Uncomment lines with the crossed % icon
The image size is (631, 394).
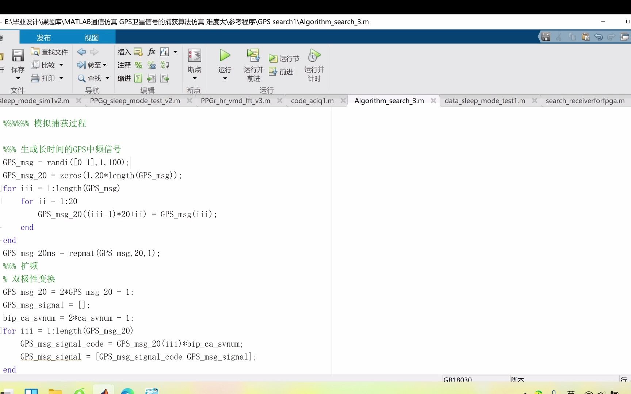click(x=152, y=65)
